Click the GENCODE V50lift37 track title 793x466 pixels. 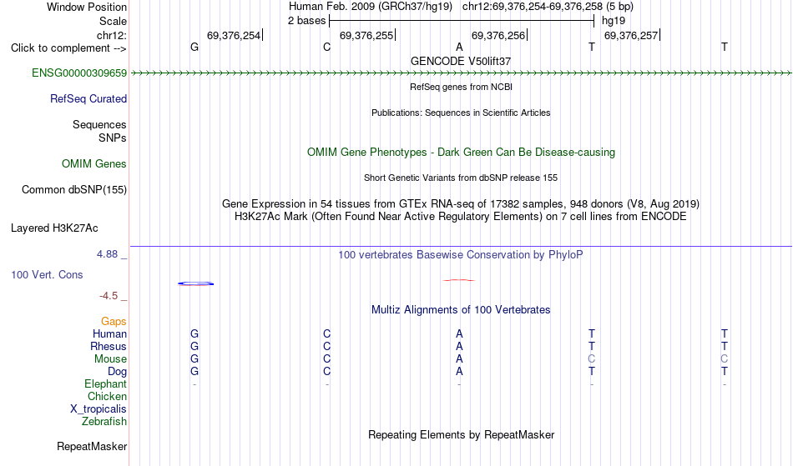461,62
